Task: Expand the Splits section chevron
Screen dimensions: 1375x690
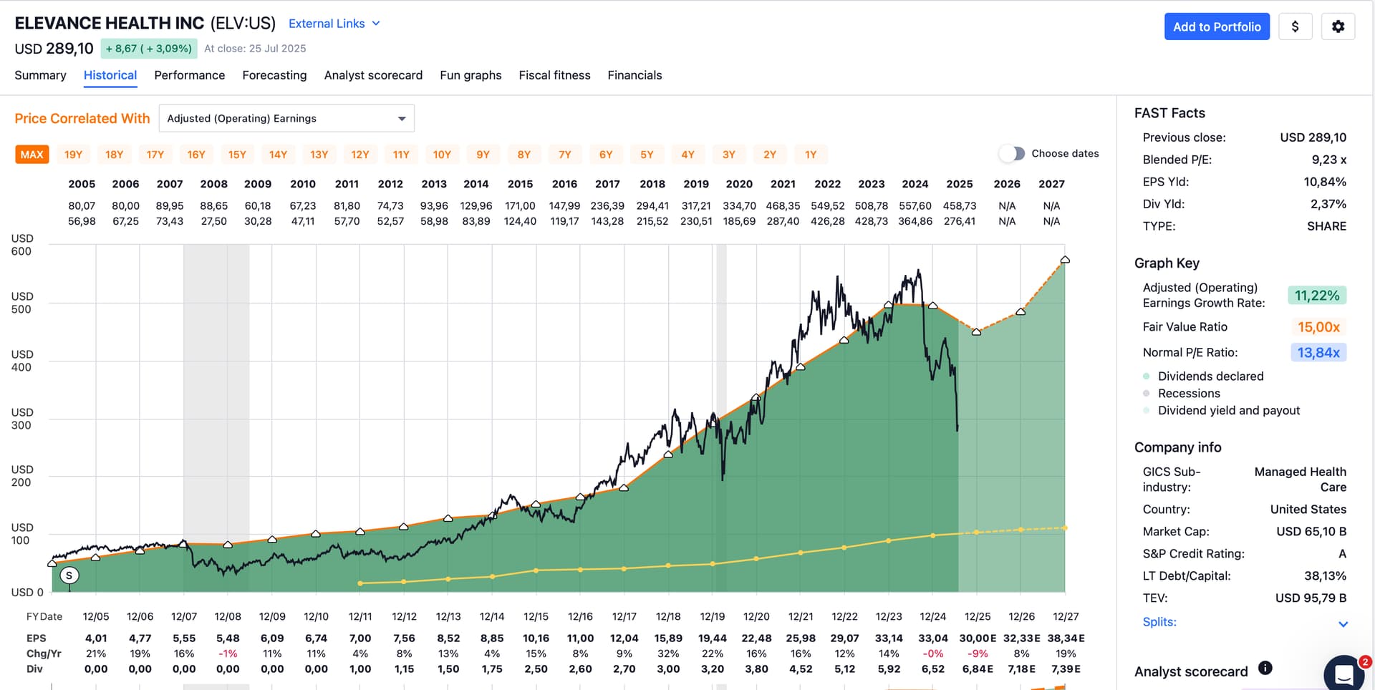Action: [1343, 623]
